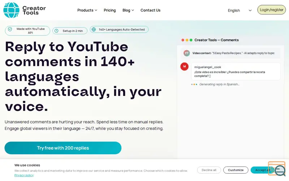The image size is (289, 181).
Task: Click the username miguelangel_cook
Action: [207, 67]
